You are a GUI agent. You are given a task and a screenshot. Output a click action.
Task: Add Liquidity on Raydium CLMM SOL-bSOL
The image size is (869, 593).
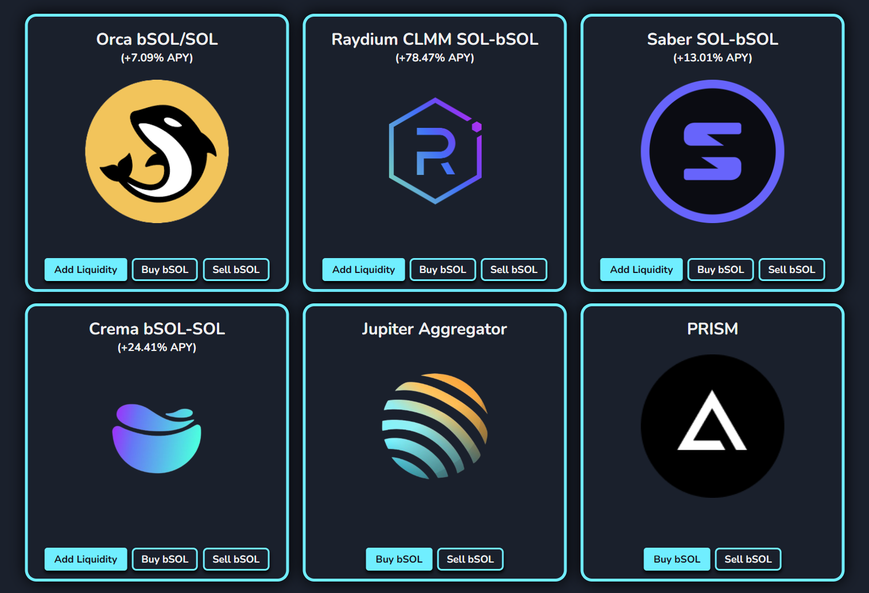pos(363,270)
